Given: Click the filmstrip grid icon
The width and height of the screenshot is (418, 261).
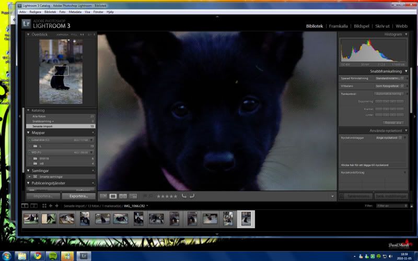Looking at the screenshot, I should pos(44,206).
